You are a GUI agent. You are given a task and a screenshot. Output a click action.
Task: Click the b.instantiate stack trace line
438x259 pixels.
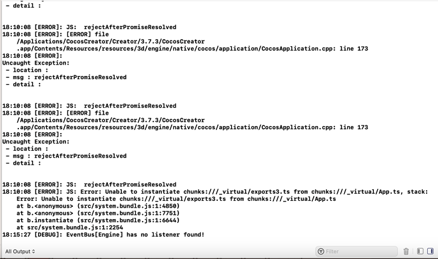pyautogui.click(x=98, y=220)
